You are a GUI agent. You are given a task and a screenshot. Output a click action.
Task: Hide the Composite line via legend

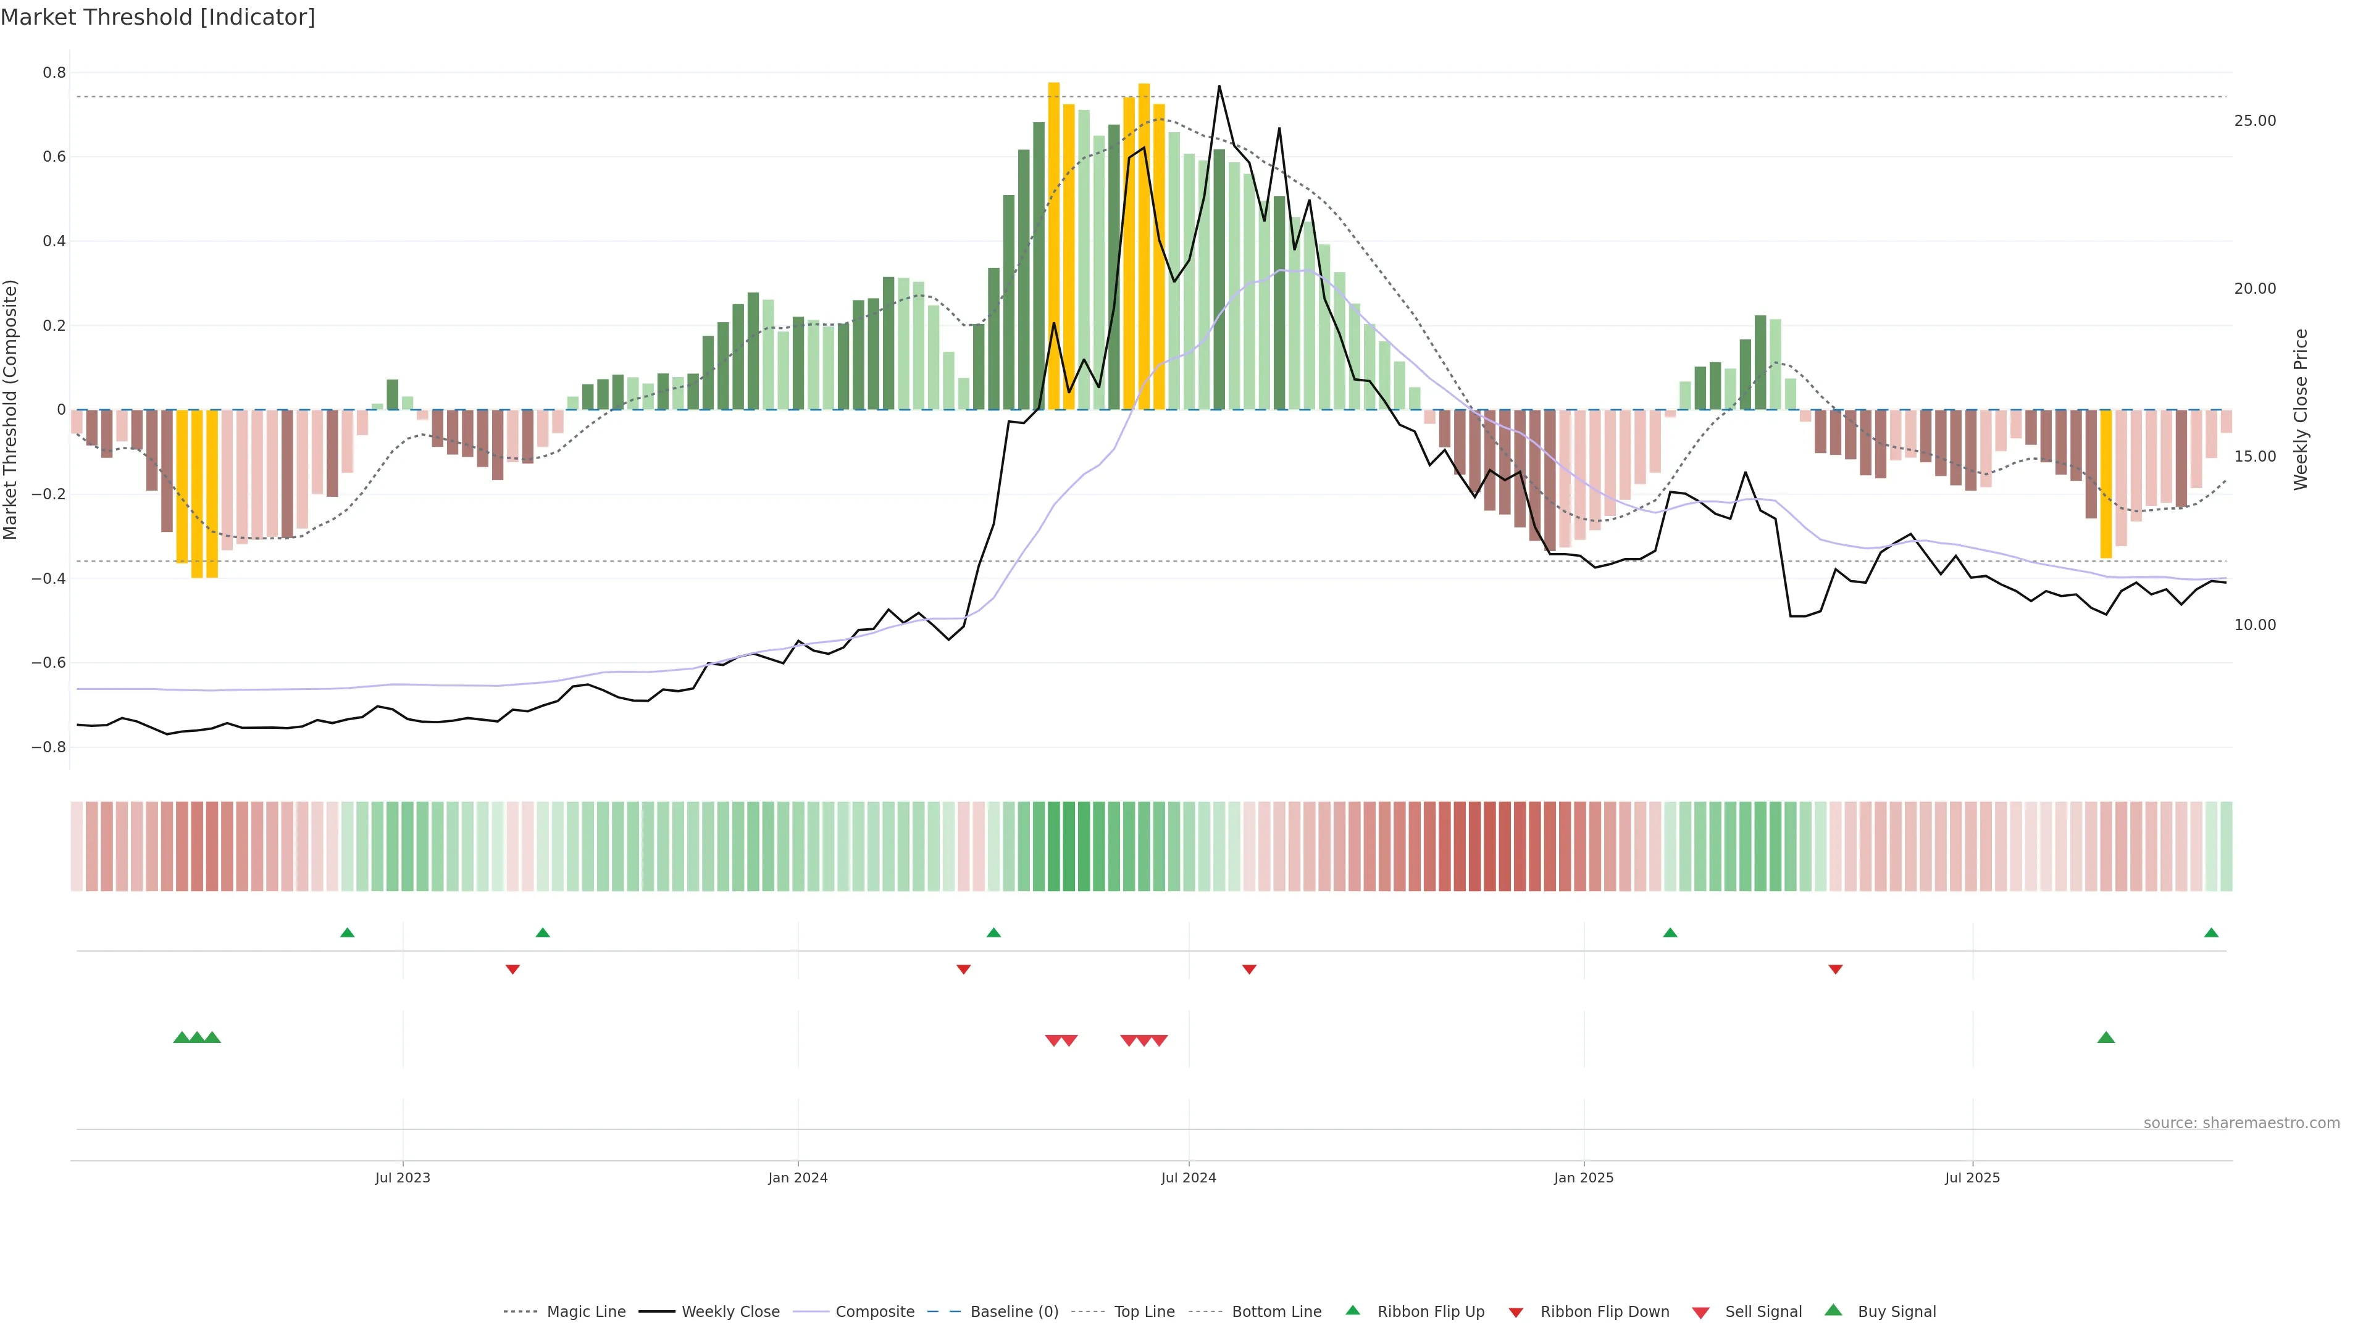[x=874, y=1312]
